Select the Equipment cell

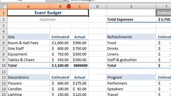(x=29, y=54)
